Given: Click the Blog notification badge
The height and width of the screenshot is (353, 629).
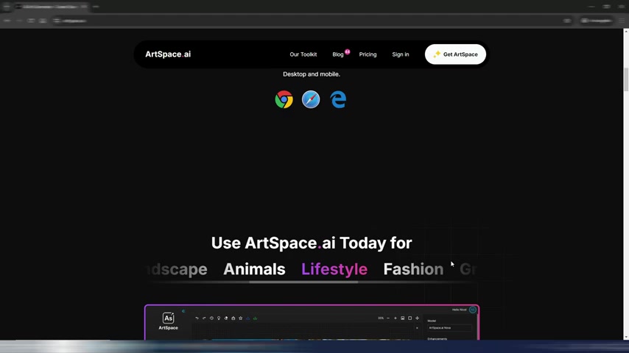Looking at the screenshot, I should point(348,51).
